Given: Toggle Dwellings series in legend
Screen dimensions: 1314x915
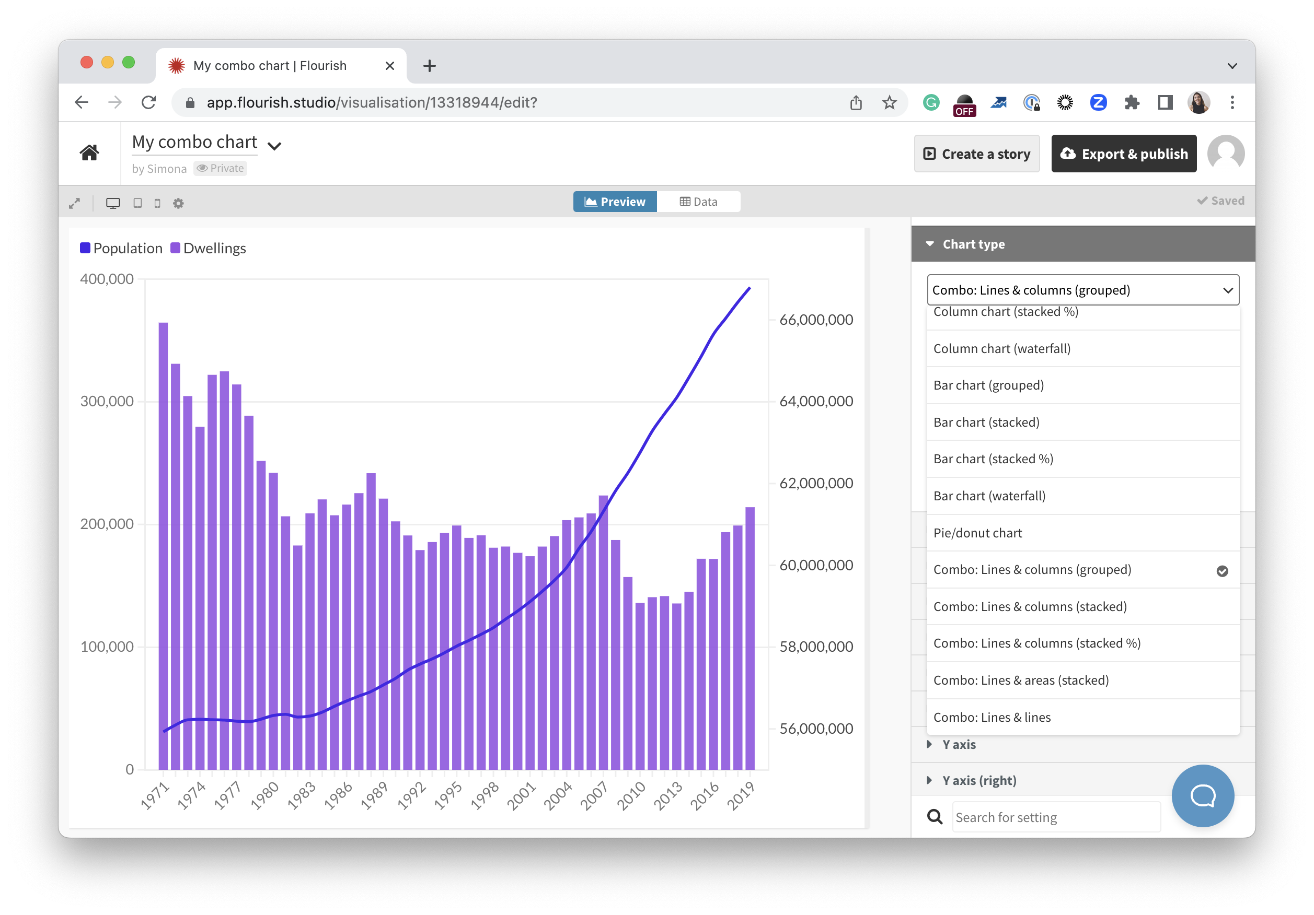Looking at the screenshot, I should (209, 248).
